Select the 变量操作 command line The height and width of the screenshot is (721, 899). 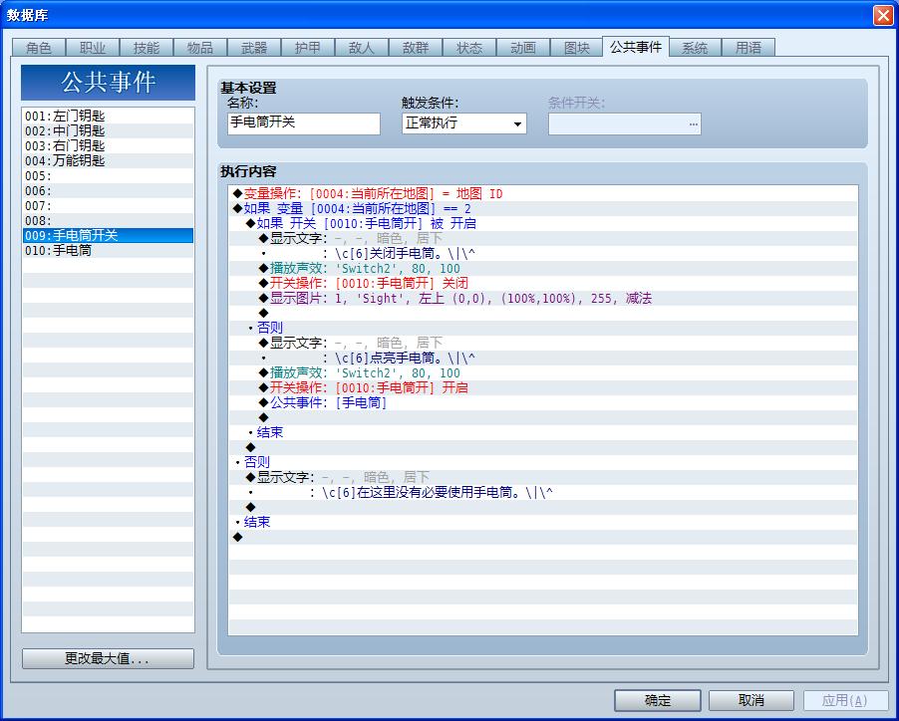pos(543,193)
